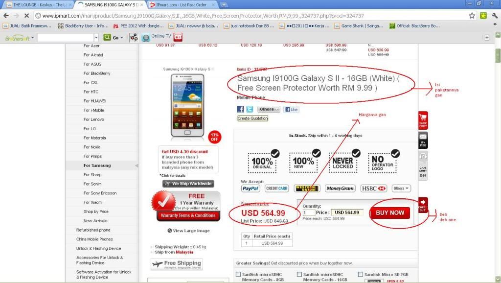Open a new browser tab
Screen dimensions: 501x283
[224, 5]
